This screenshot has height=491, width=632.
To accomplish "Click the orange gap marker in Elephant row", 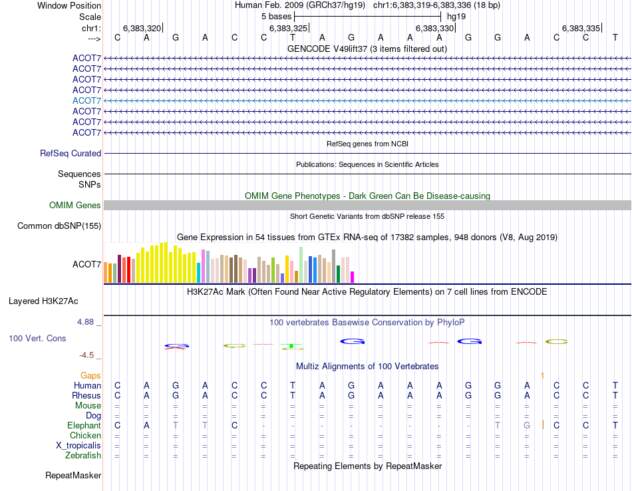I will tap(543, 424).
